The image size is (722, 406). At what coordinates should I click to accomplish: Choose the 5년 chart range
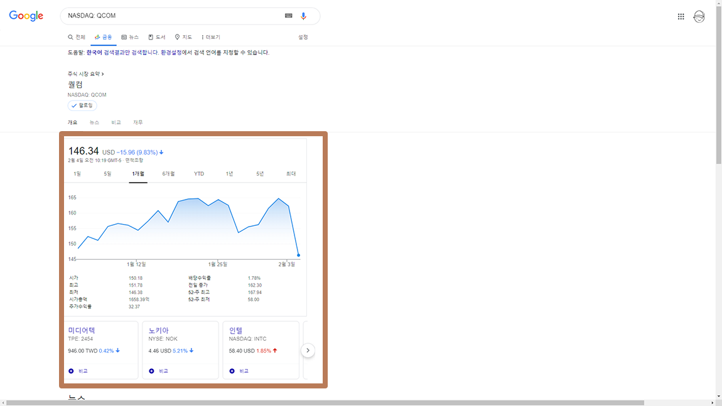tap(260, 174)
